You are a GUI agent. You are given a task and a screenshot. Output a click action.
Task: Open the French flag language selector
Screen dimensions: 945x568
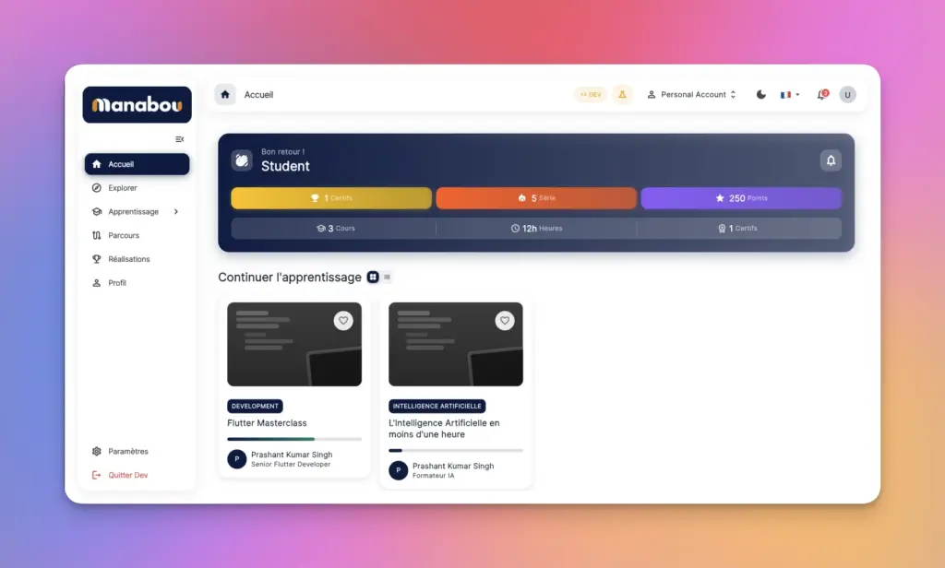(x=790, y=94)
